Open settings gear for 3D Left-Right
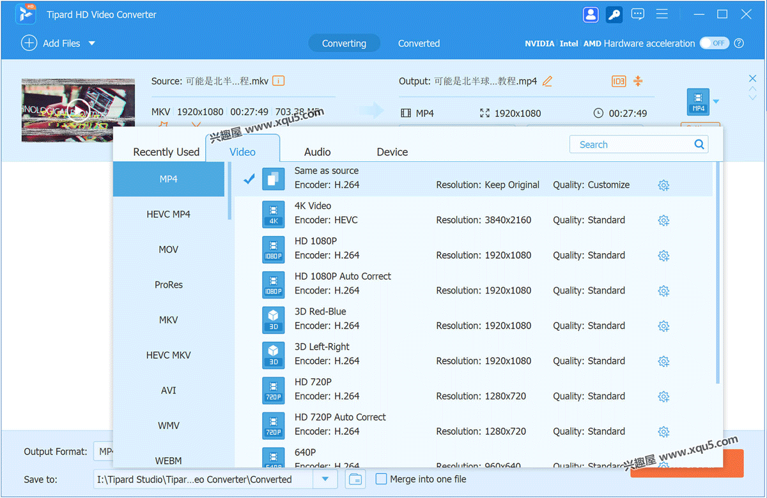The image size is (767, 498). (663, 361)
